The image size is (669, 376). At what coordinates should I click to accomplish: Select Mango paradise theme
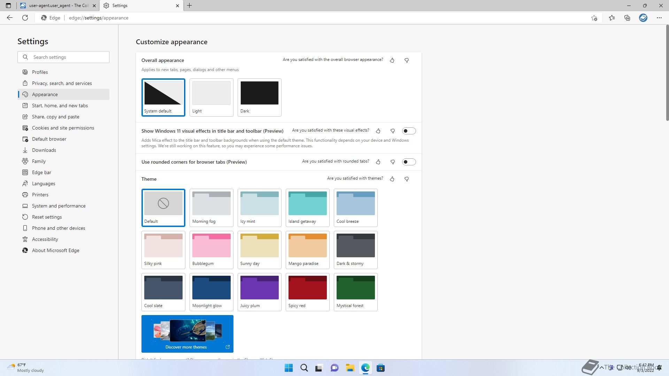[308, 250]
